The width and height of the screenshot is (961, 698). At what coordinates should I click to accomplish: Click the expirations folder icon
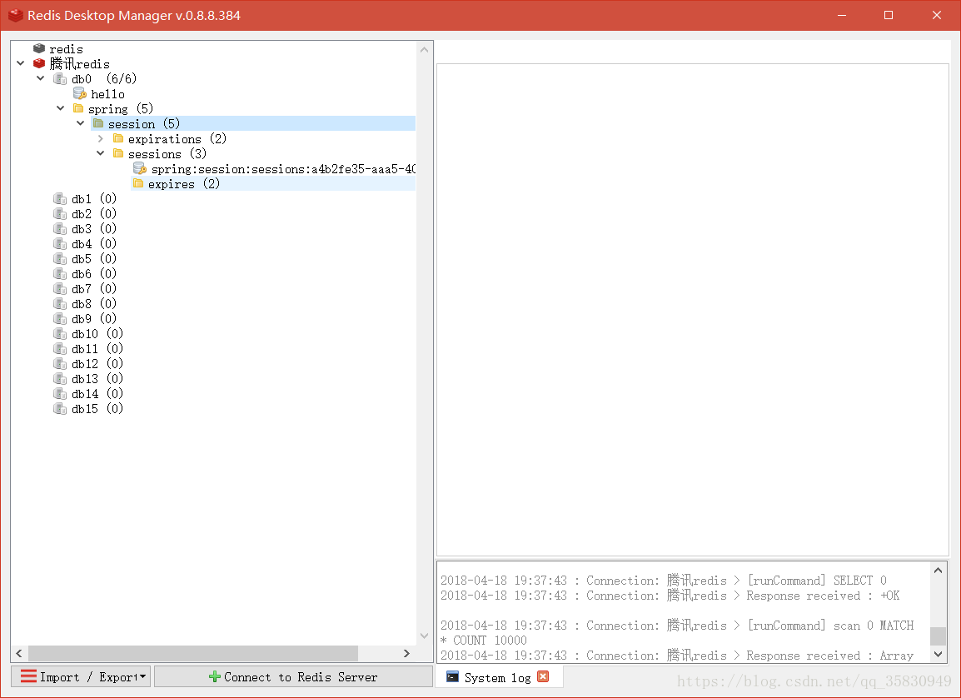point(118,138)
